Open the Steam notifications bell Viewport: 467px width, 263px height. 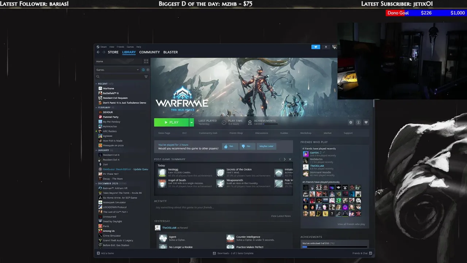[326, 47]
